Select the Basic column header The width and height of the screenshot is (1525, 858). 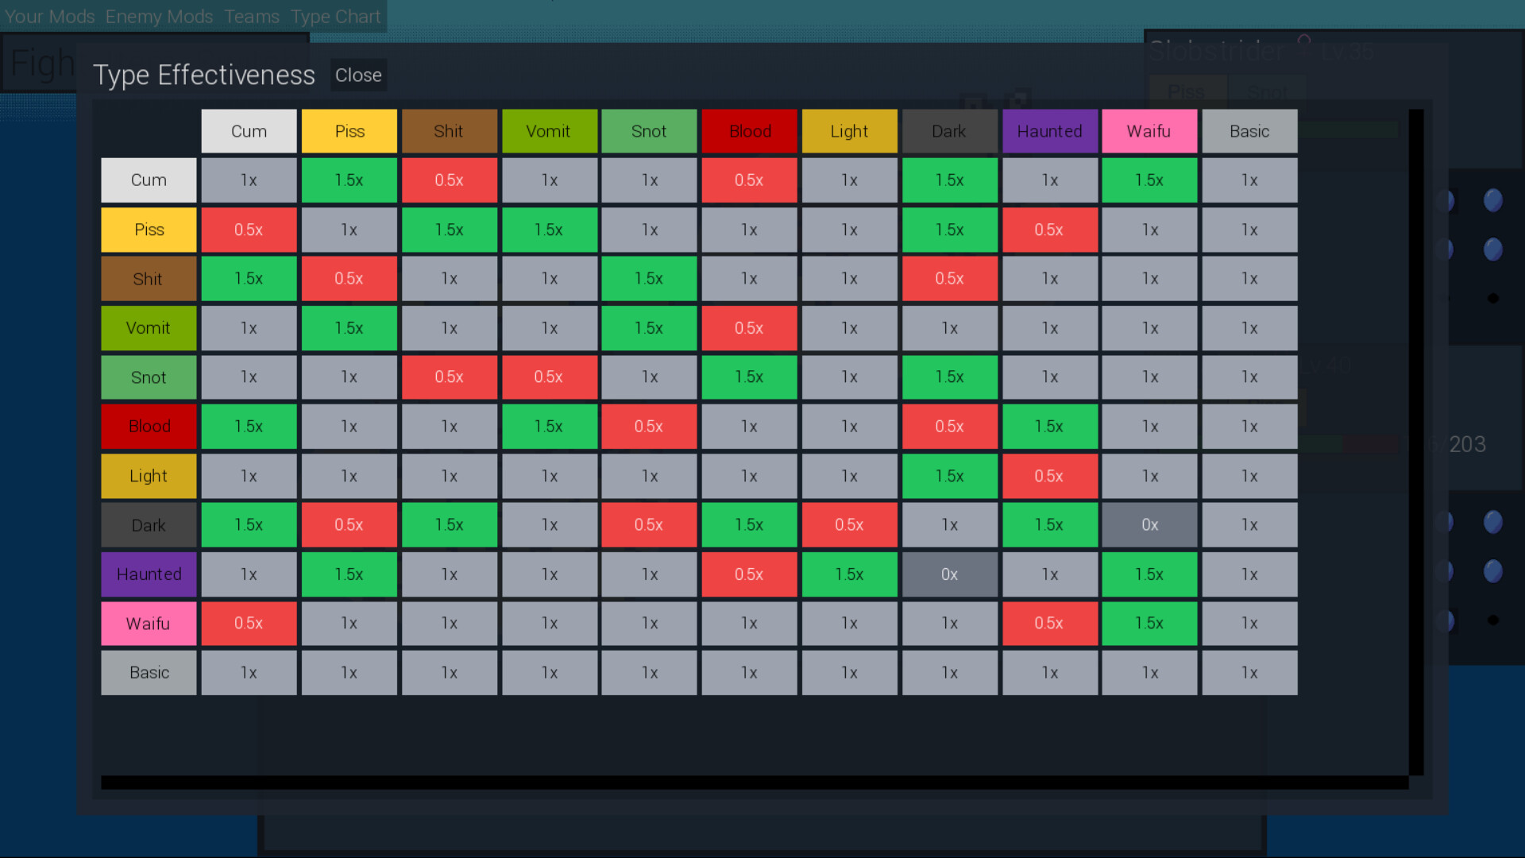pyautogui.click(x=1249, y=131)
